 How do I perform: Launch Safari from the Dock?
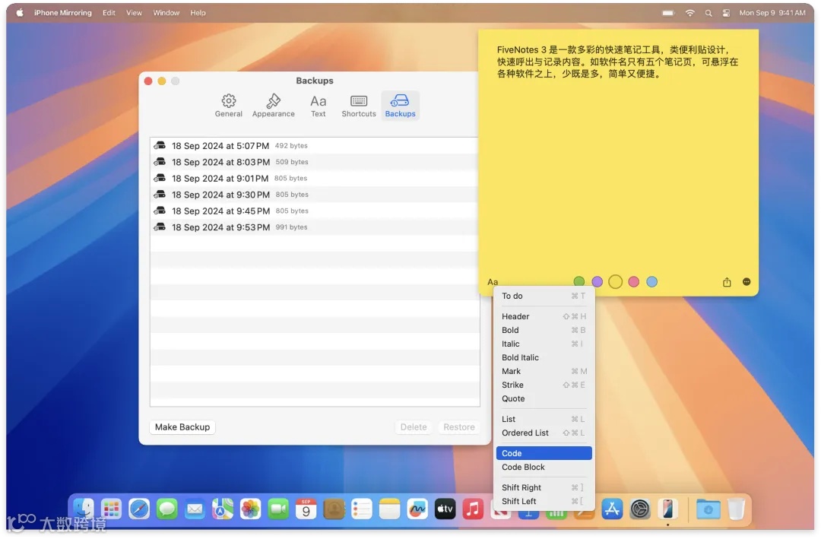[x=139, y=509]
